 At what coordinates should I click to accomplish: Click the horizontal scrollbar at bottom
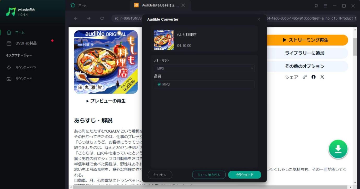click(x=210, y=187)
